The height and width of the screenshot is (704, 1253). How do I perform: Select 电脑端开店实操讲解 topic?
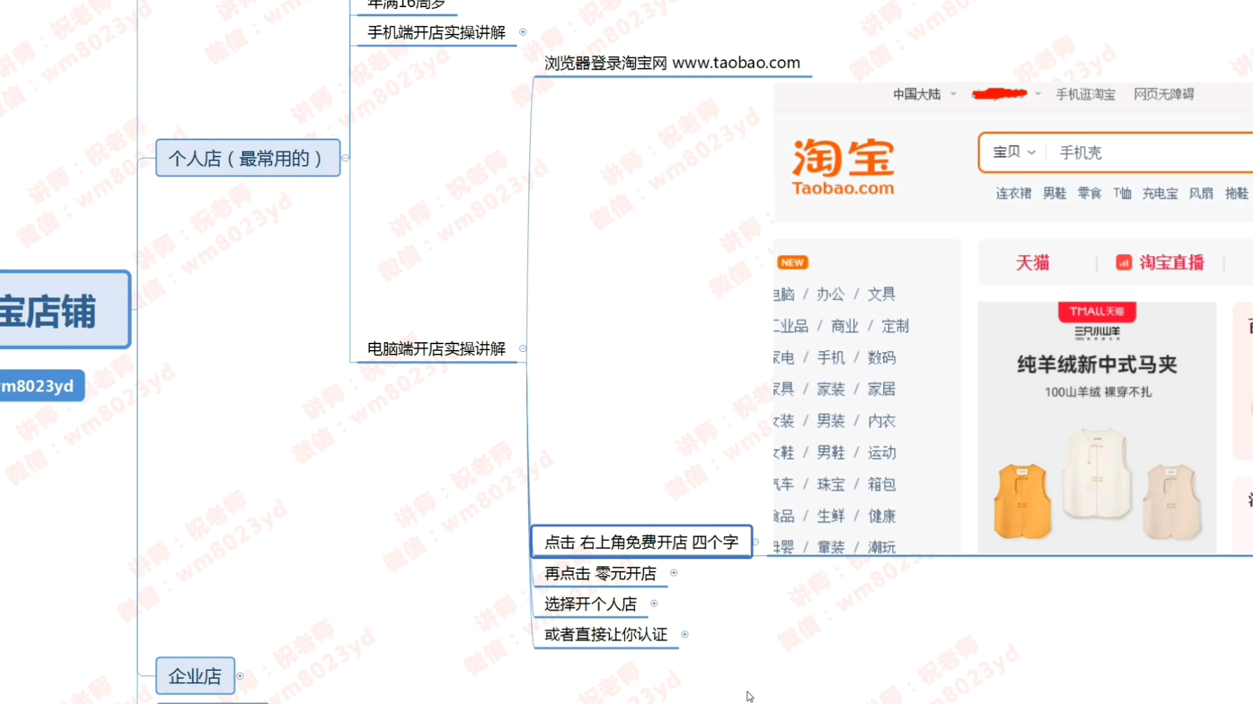(x=437, y=349)
